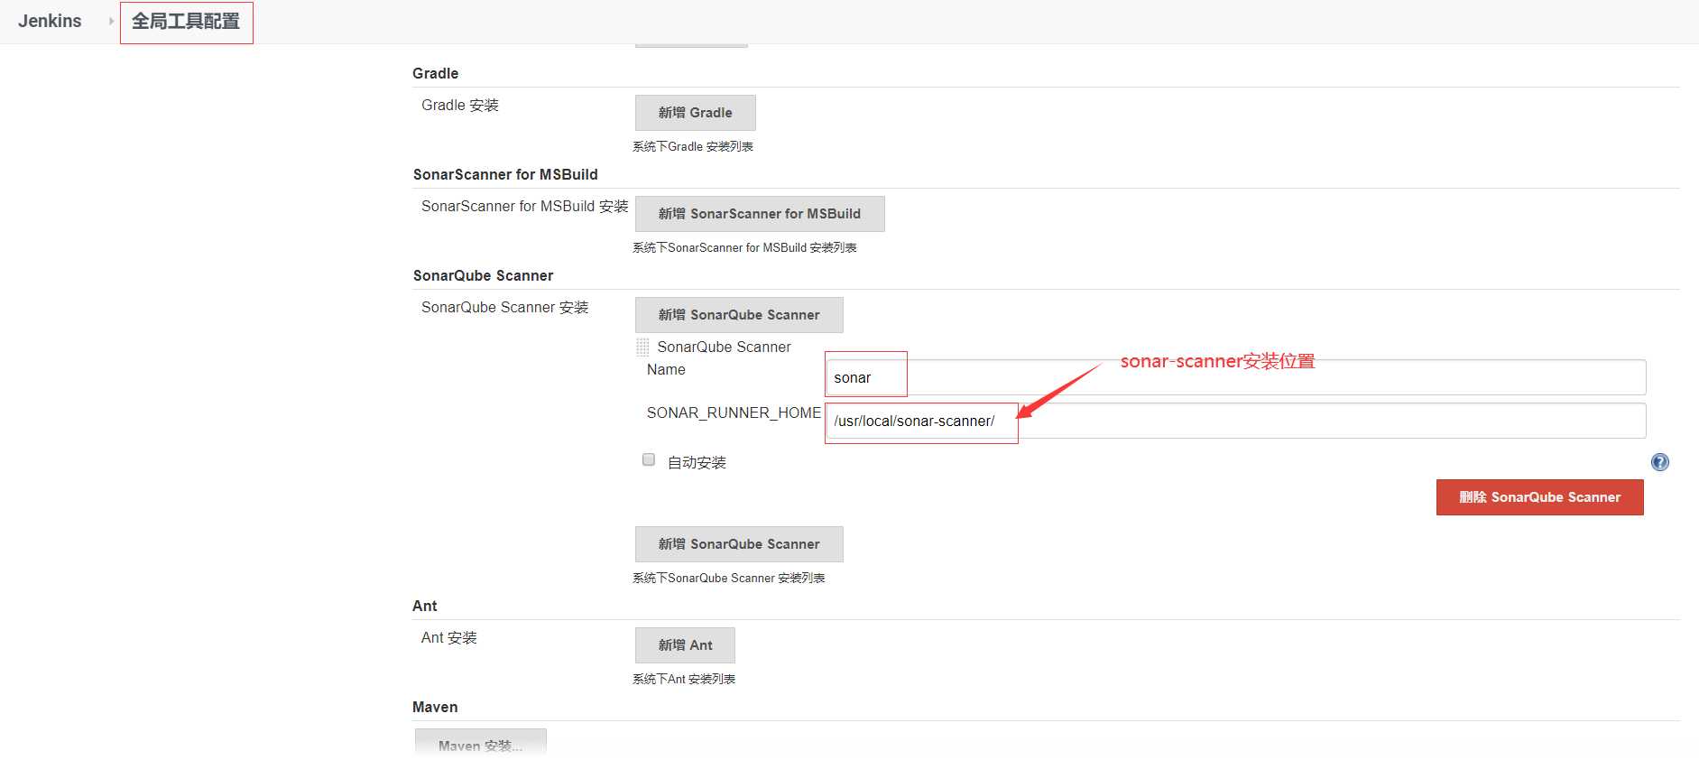Image resolution: width=1699 pixels, height=760 pixels.
Task: Add a new Gradle installation
Action: click(695, 113)
